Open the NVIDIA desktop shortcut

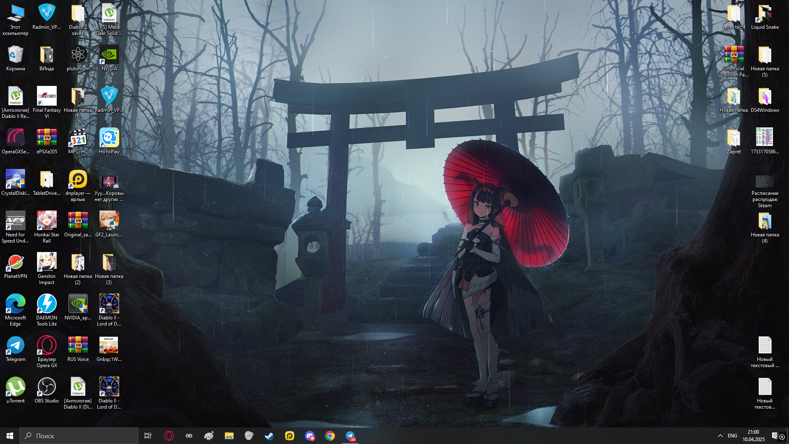(x=109, y=58)
